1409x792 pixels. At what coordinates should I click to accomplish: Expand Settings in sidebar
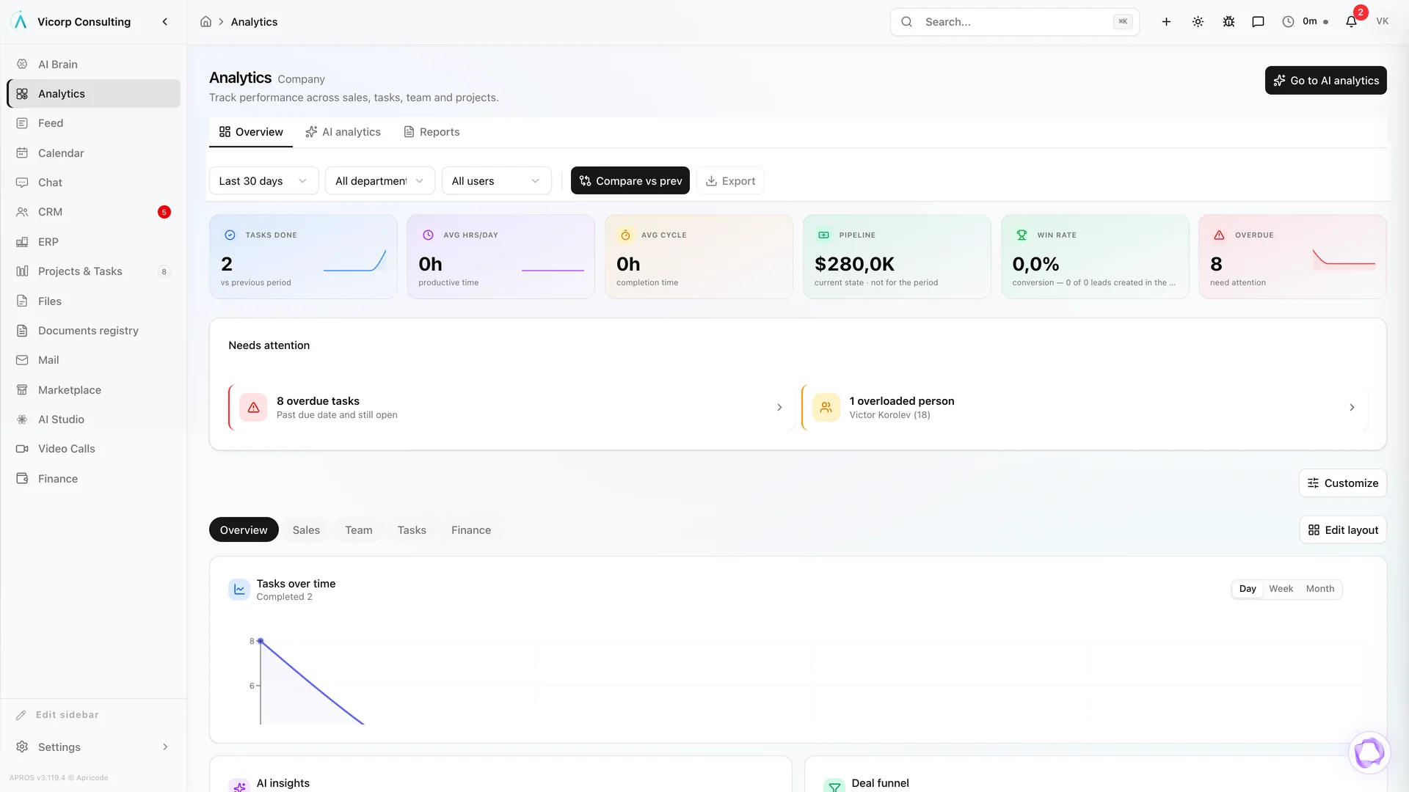coord(93,747)
